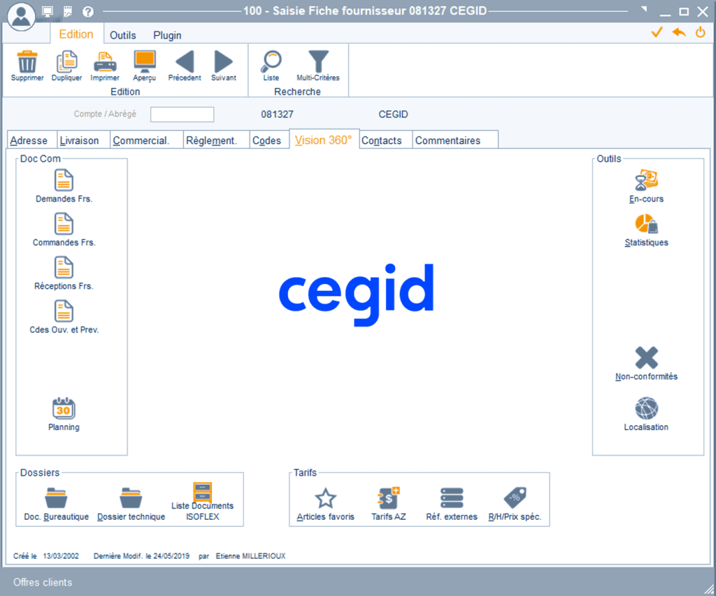Click the account number 081327
Screen dimensions: 716x596
coord(277,114)
